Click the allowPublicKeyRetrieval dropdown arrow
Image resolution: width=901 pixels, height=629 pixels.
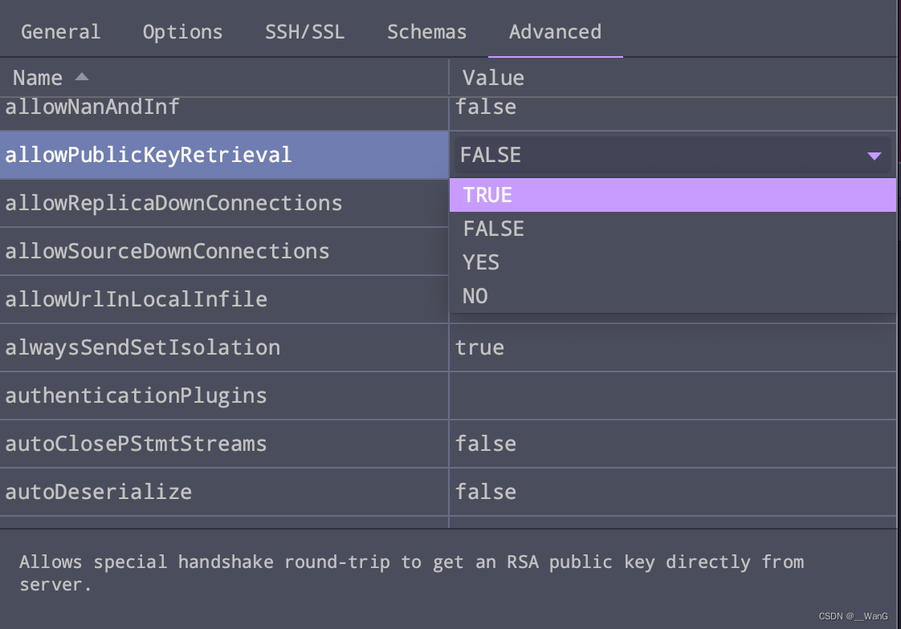(x=874, y=155)
